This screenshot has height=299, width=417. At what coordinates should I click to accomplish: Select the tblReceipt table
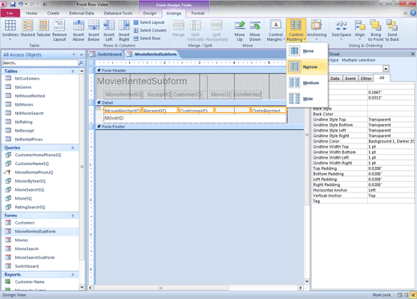[24, 131]
